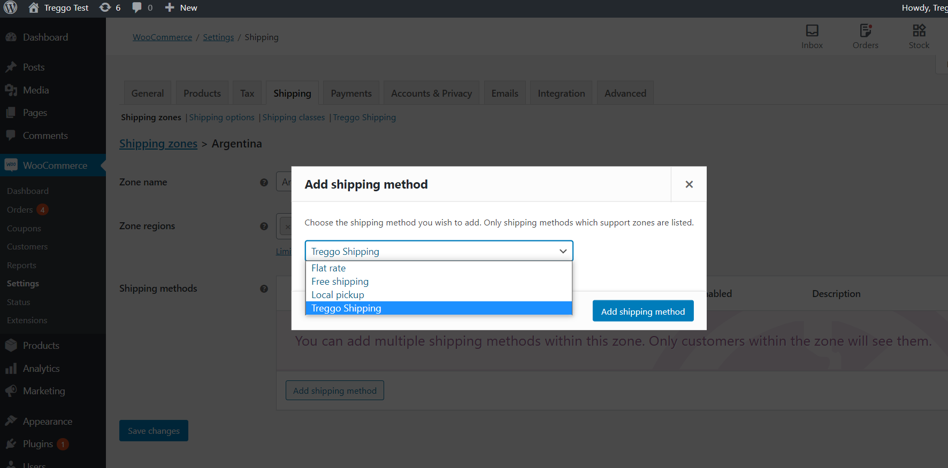This screenshot has height=468, width=948.
Task: Go back via Shipping zones heading link
Action: pos(158,143)
